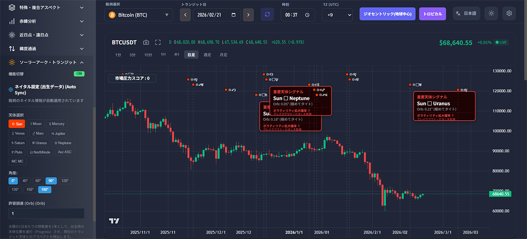Click the Sun □ Uranus signal card

[x=444, y=106]
